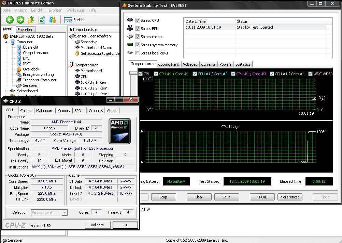The width and height of the screenshot is (342, 243).
Task: Toggle the CPU temperature graph checkbox
Action: [x=141, y=74]
